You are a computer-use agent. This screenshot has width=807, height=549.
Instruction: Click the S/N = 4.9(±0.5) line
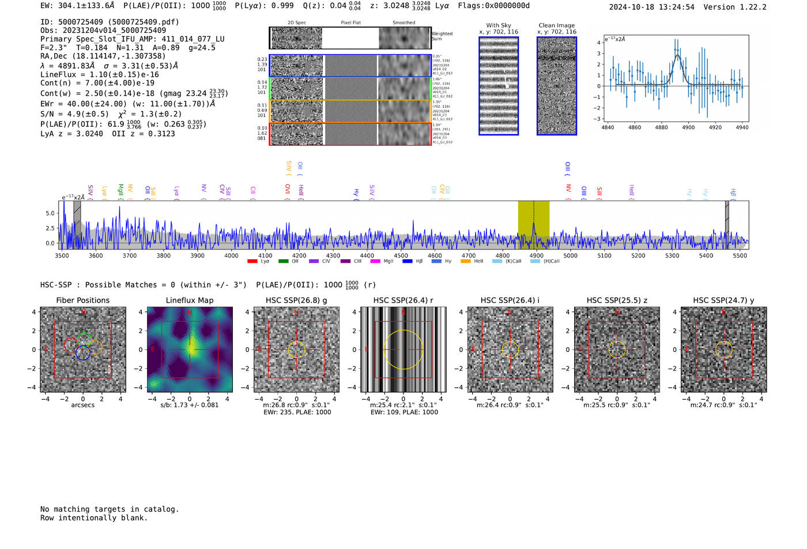click(x=111, y=113)
